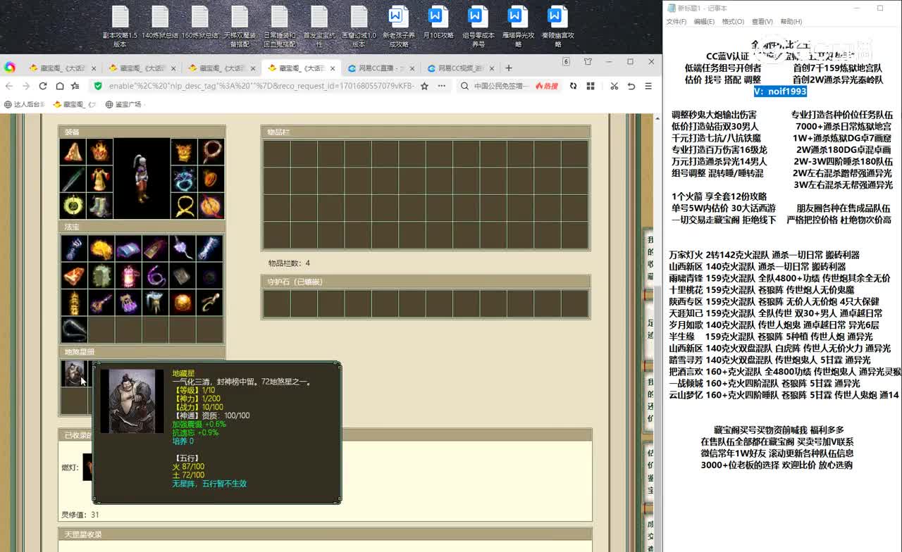
Task: Open a new browser tab with plus
Action: pyautogui.click(x=509, y=68)
